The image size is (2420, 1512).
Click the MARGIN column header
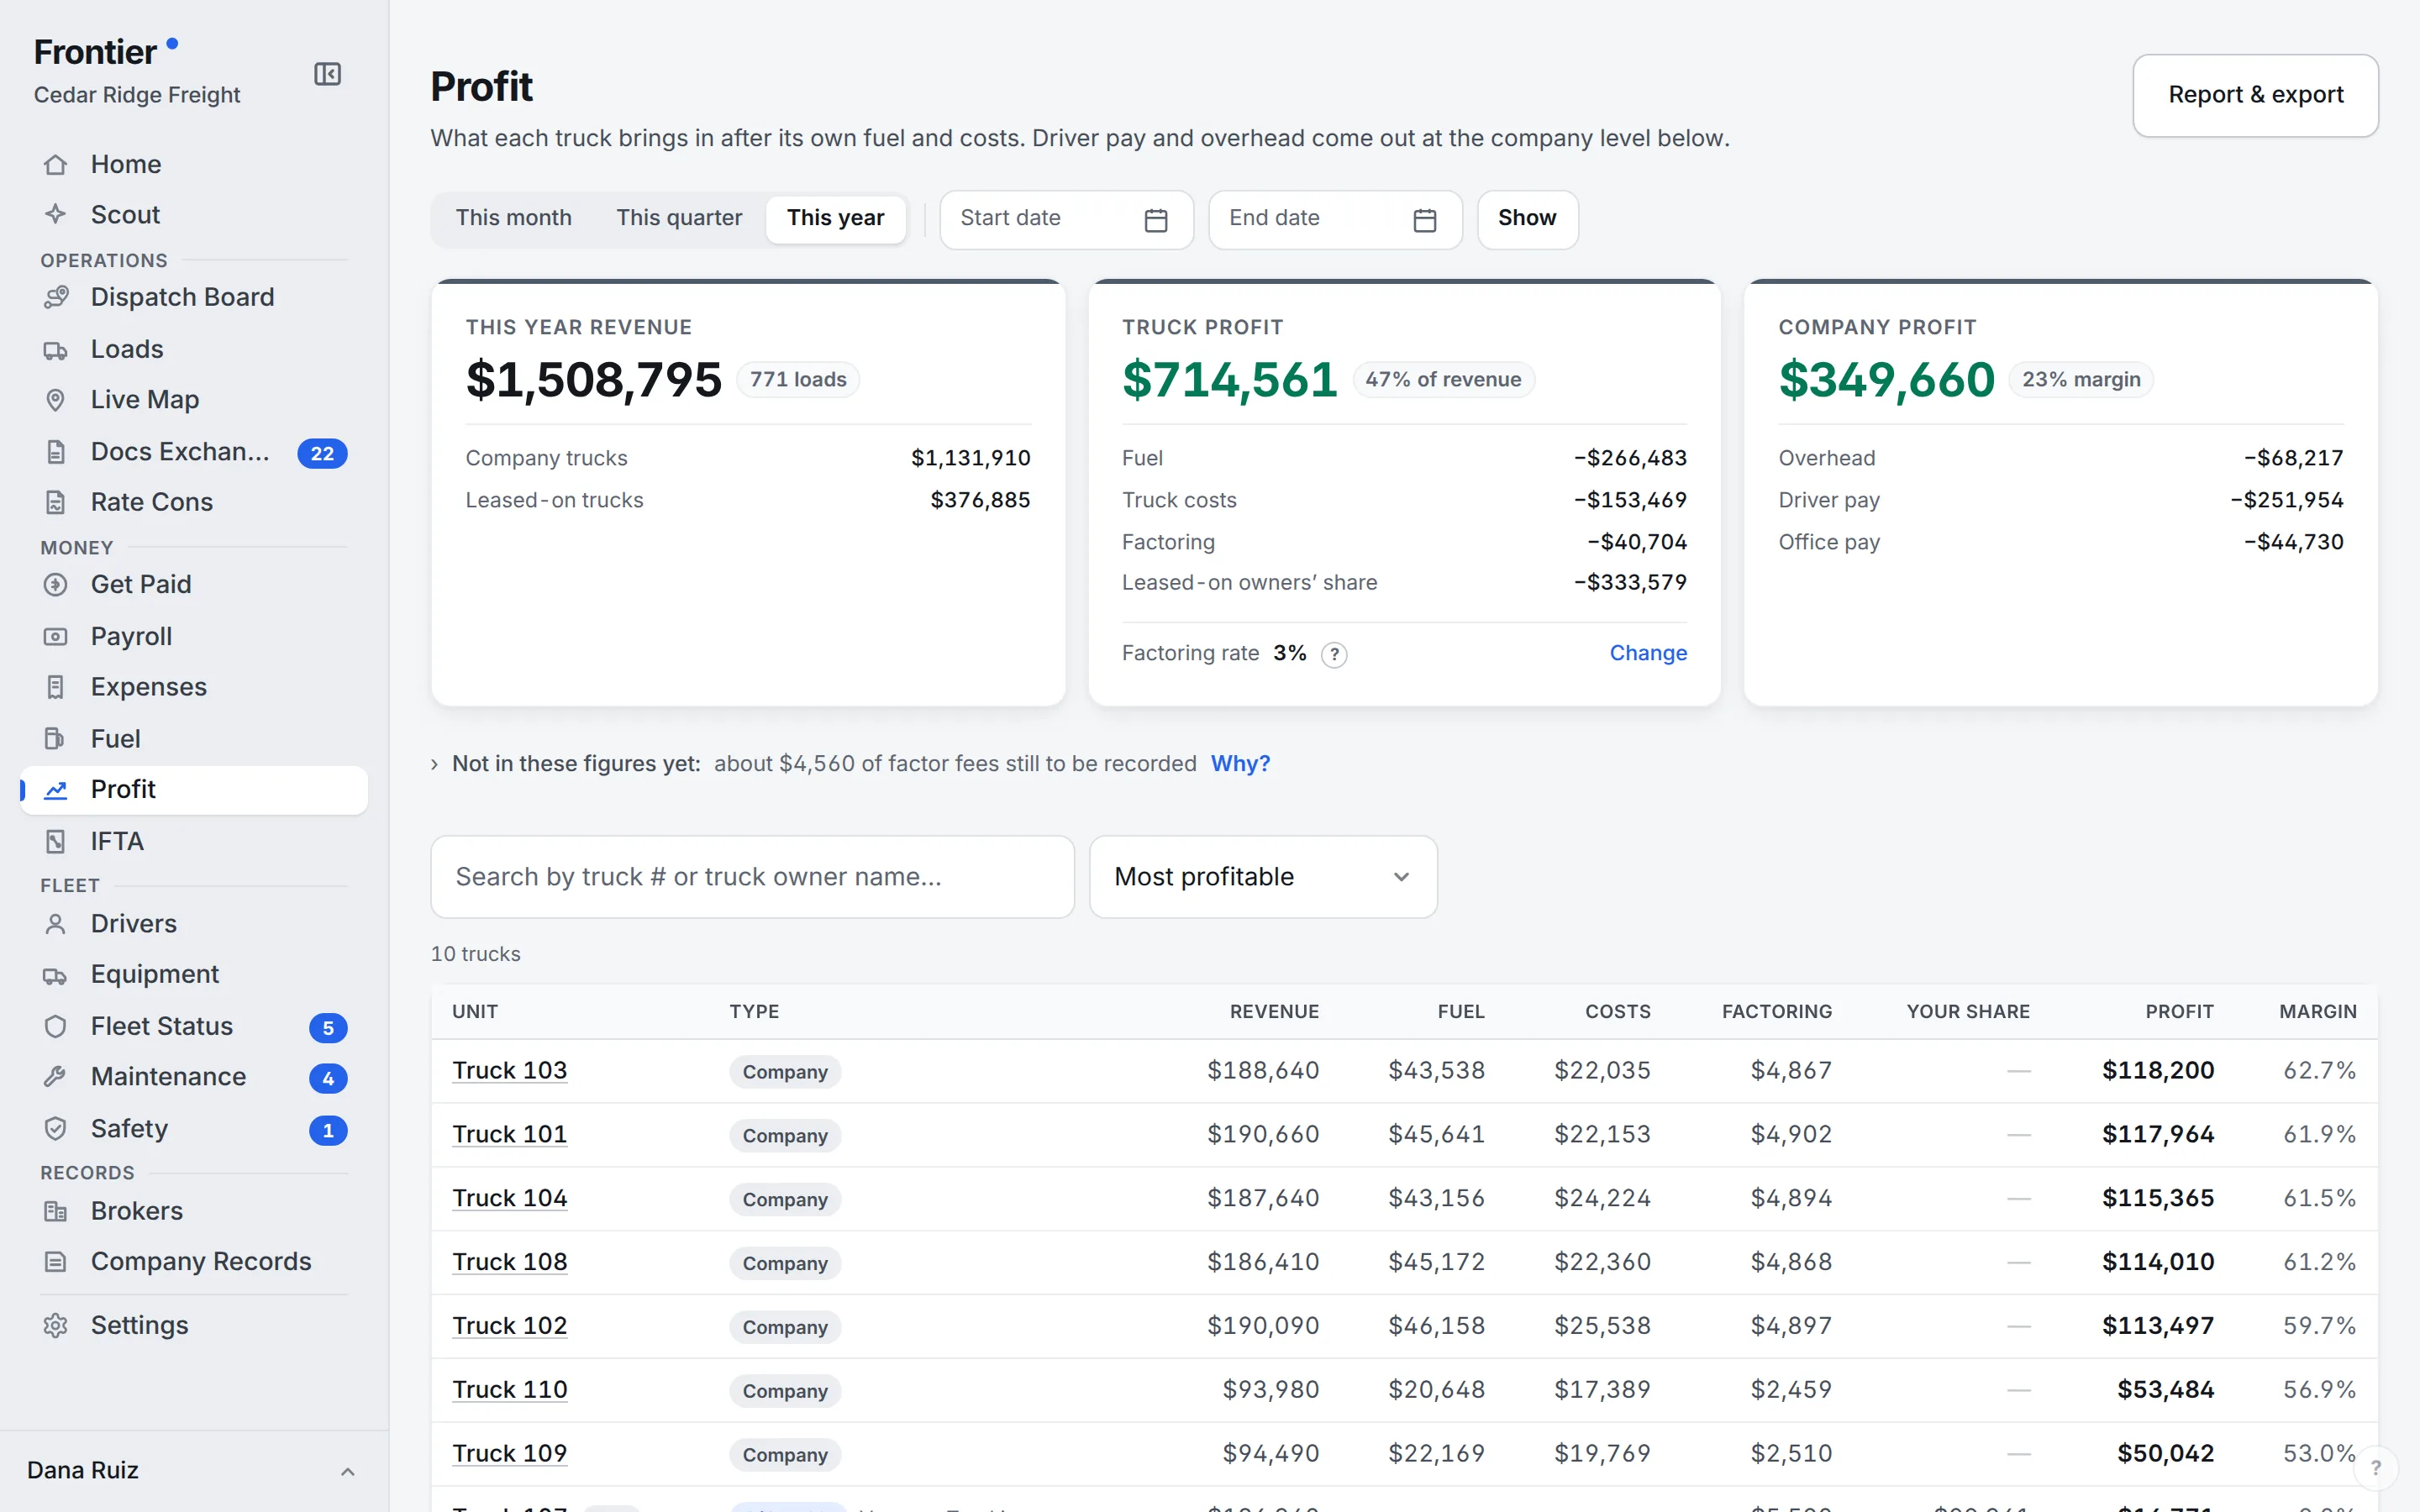click(x=2317, y=1012)
